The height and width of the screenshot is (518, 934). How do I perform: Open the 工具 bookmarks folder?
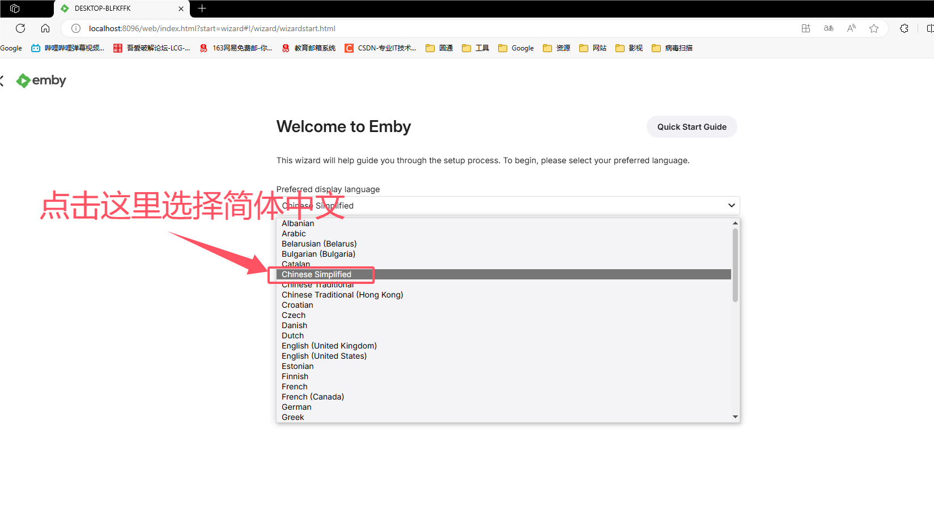point(475,48)
